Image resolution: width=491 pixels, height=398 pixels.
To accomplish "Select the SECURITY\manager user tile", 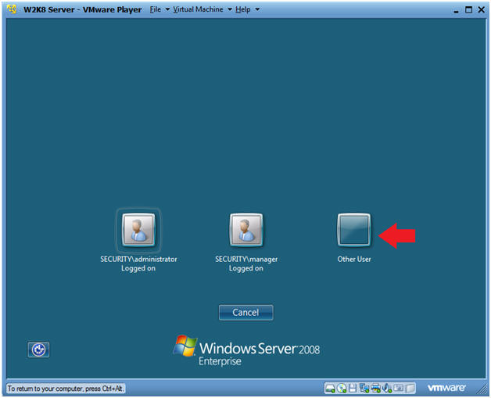I will click(x=246, y=230).
